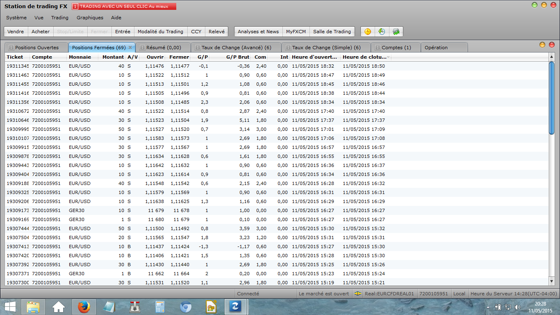Screen dimensions: 560x315
Task: Click the Windows Start button
Action: [x=10, y=306]
